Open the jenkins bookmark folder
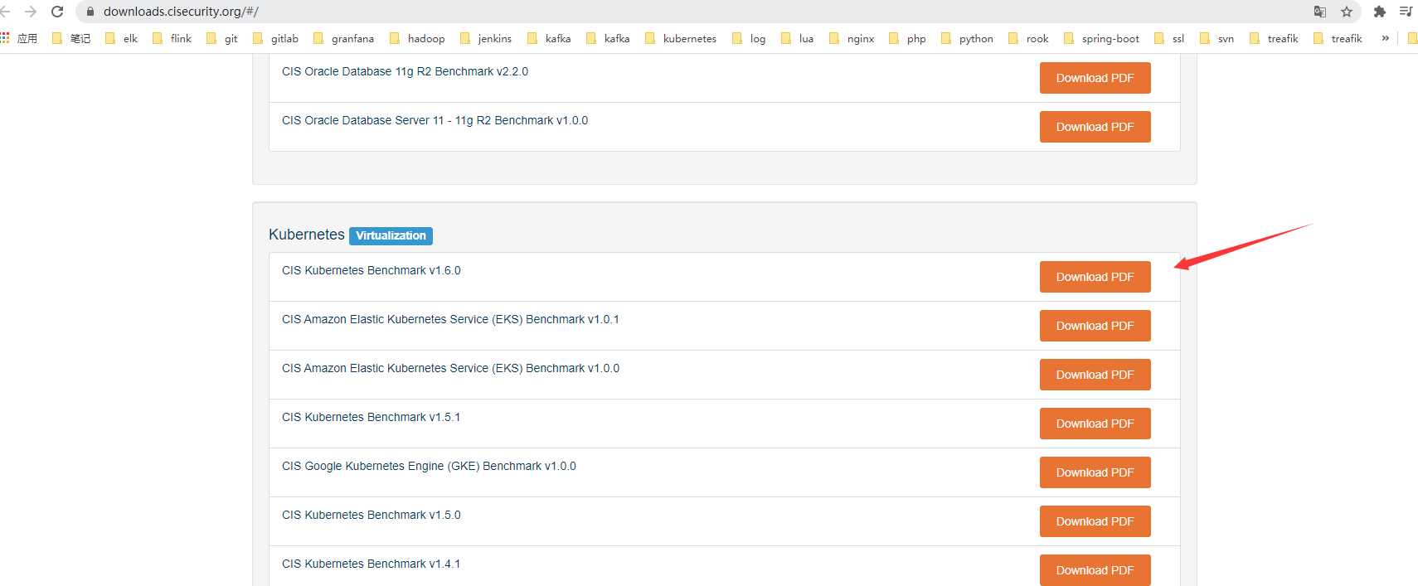The width and height of the screenshot is (1418, 586). pos(486,38)
